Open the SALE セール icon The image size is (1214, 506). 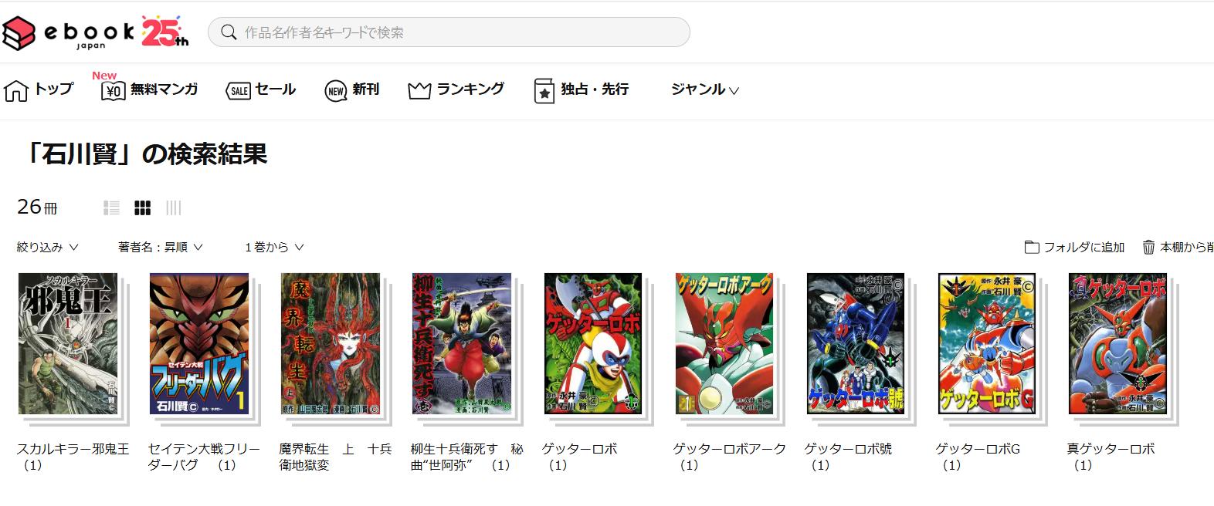[x=238, y=91]
